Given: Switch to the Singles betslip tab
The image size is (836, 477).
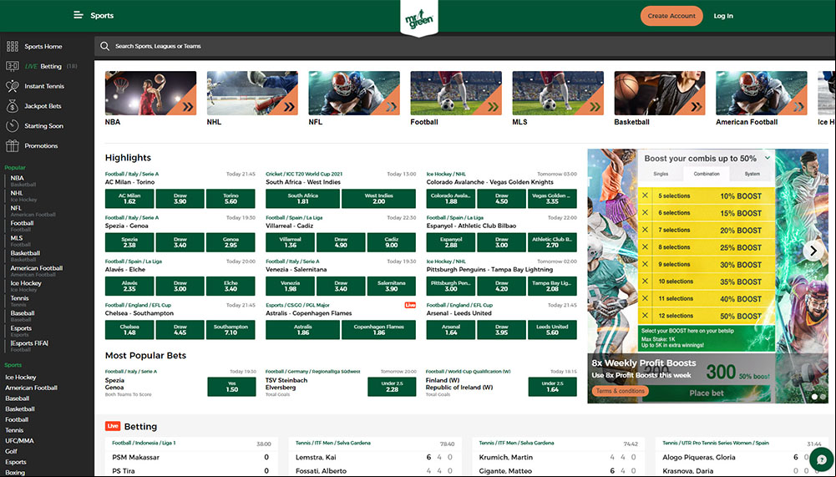Looking at the screenshot, I should (x=661, y=174).
